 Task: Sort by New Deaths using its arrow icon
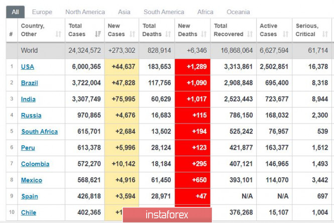point(204,34)
